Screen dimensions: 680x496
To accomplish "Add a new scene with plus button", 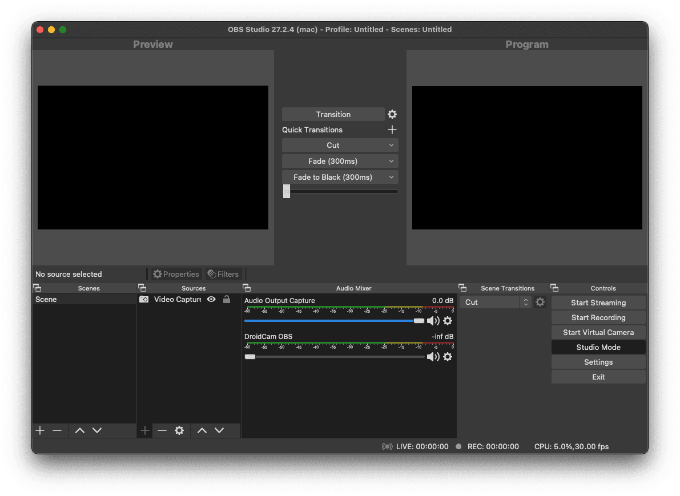I will pyautogui.click(x=40, y=430).
